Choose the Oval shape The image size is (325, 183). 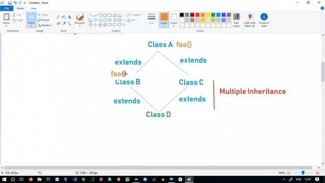tap(101, 15)
